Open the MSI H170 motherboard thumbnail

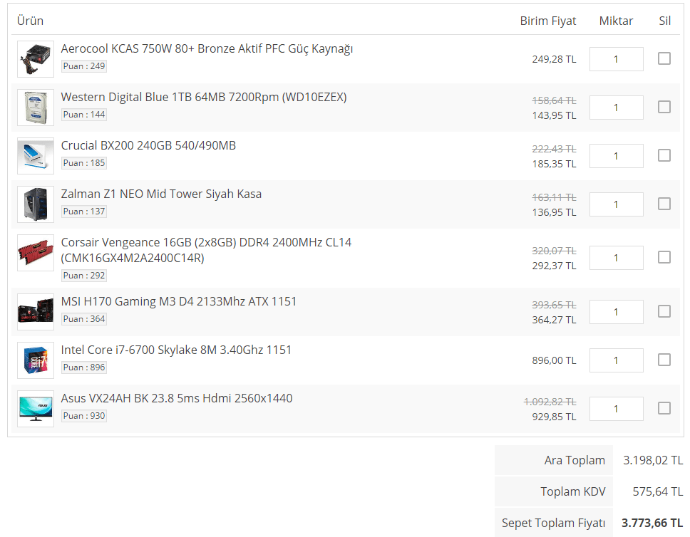36,312
